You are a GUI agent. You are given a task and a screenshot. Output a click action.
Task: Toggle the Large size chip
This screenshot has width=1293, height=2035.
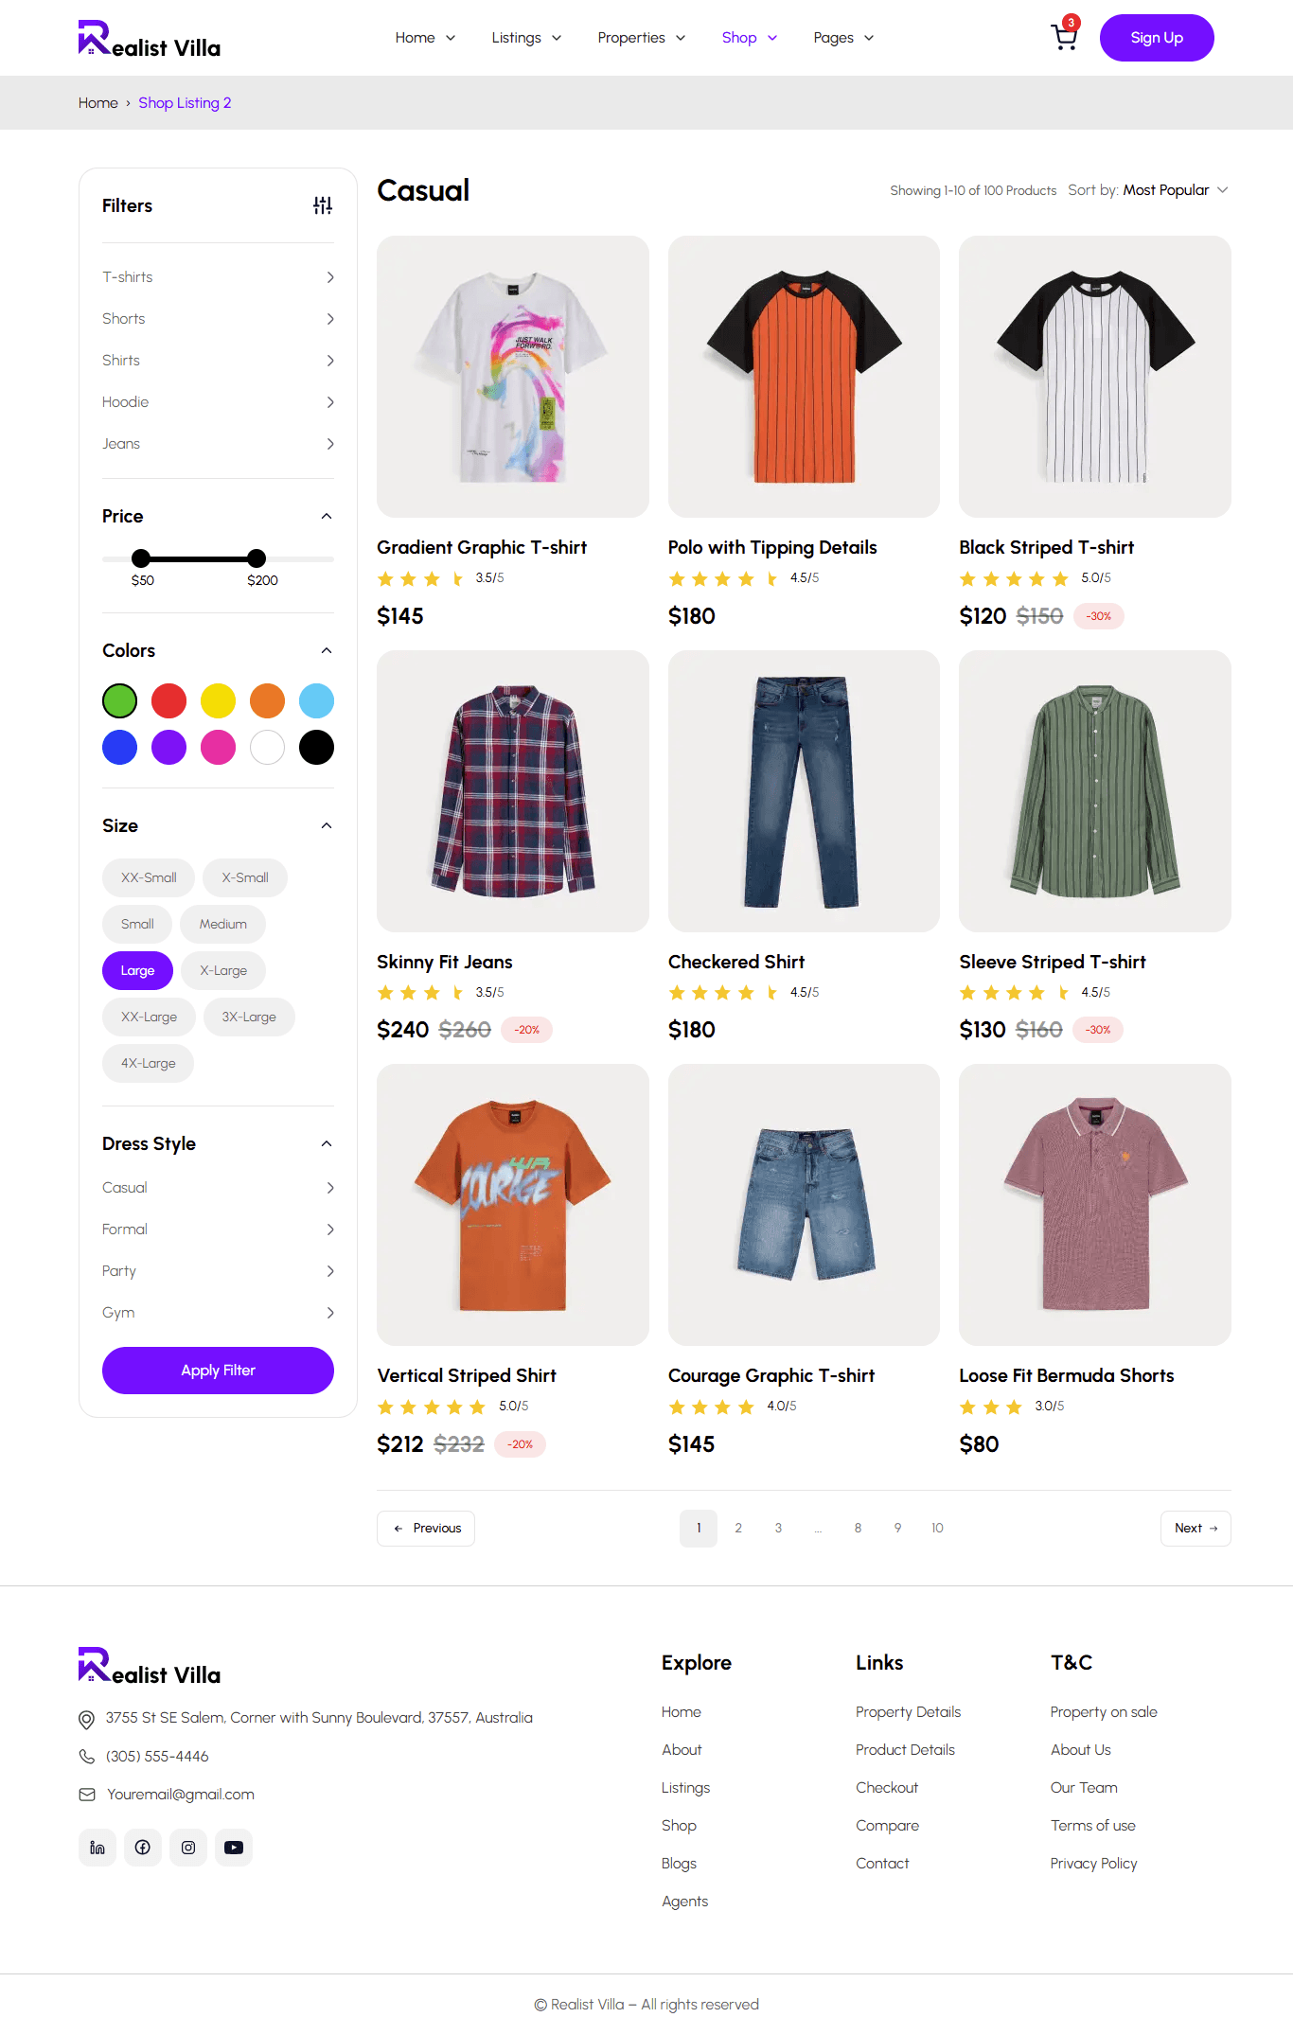pos(137,970)
